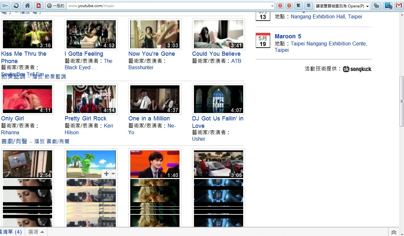Open the browser identification dropdown (Opera)
This screenshot has height=236, width=404.
(342, 6)
